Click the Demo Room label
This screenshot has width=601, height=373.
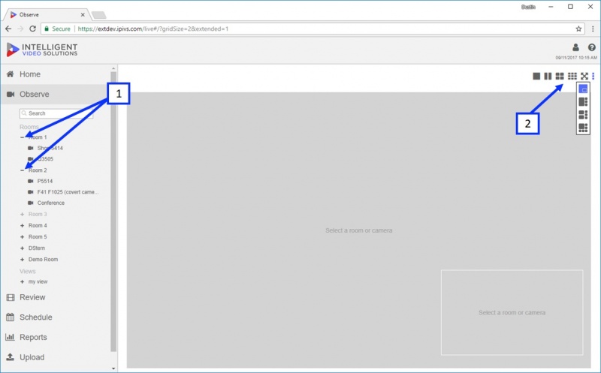(x=43, y=259)
